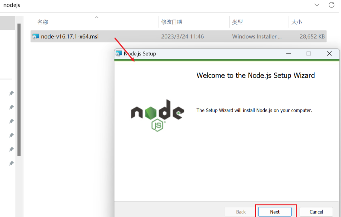Close the Node.js Setup window
The width and height of the screenshot is (341, 217).
pos(329,54)
